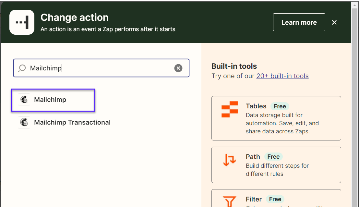Close the Change action dialog
This screenshot has width=359, height=207.
point(334,22)
